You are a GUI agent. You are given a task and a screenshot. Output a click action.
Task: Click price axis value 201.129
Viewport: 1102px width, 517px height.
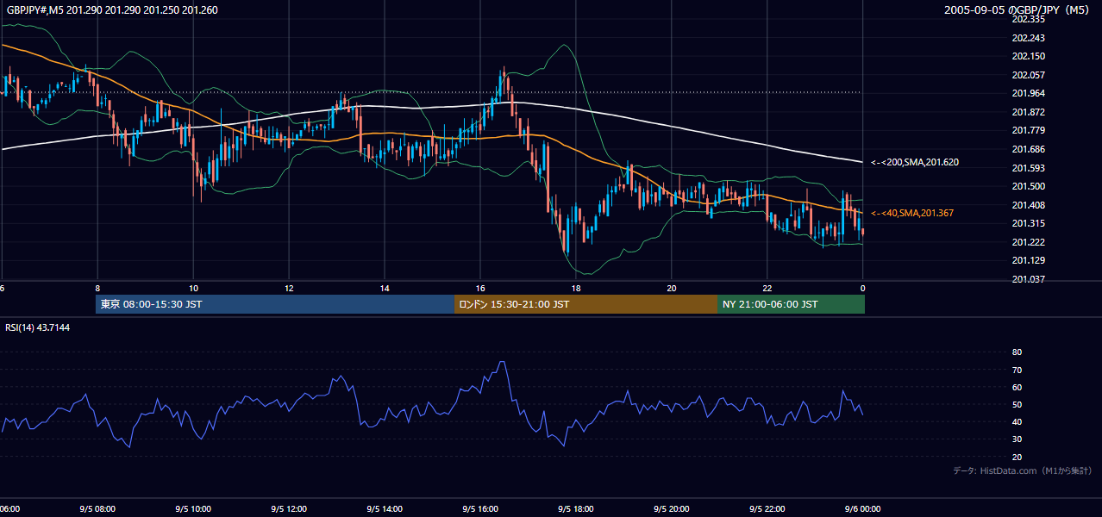tap(1029, 260)
